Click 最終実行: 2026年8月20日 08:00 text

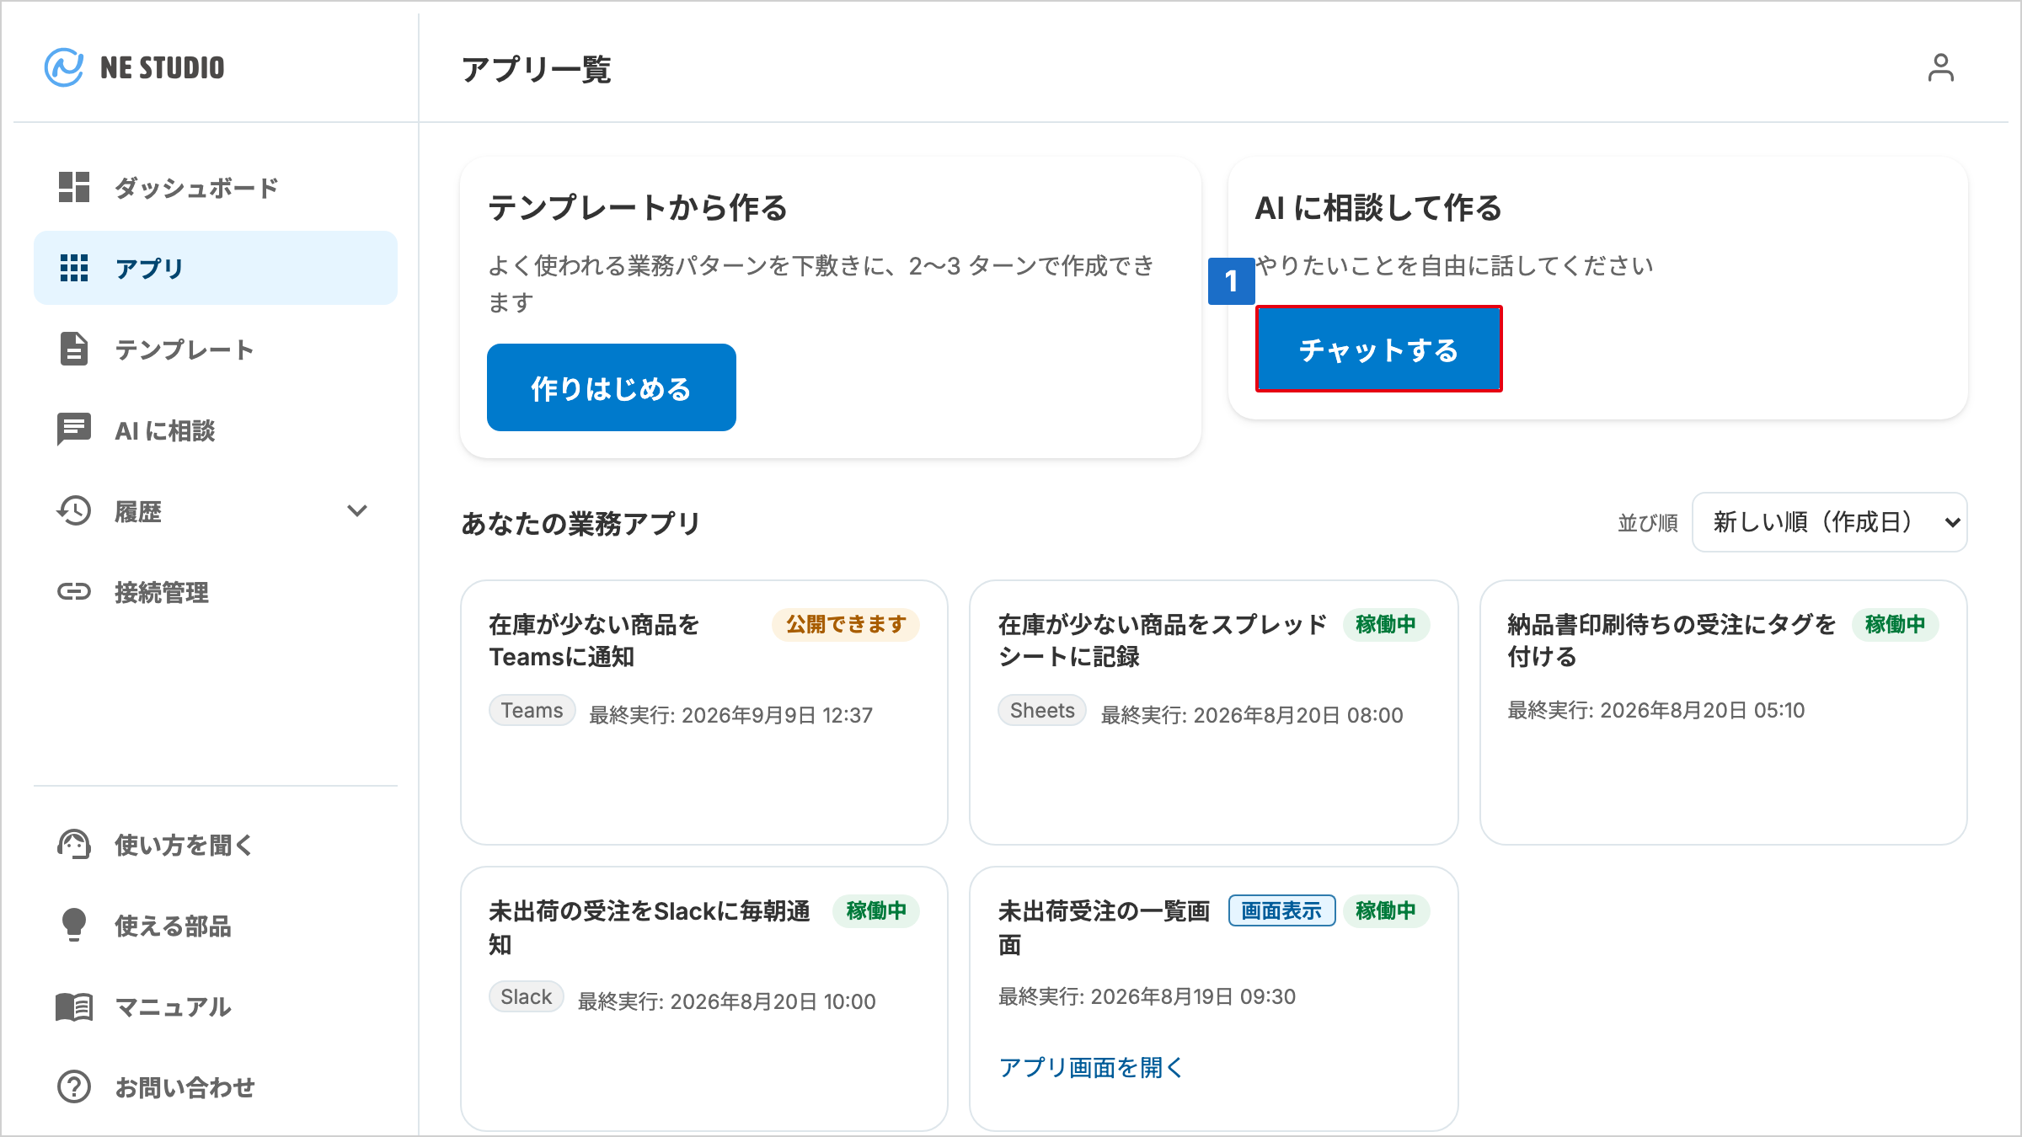click(1252, 715)
